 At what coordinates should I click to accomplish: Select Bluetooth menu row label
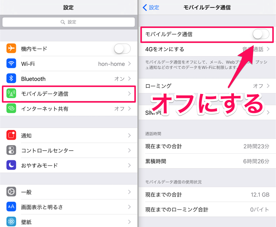tap(33, 79)
